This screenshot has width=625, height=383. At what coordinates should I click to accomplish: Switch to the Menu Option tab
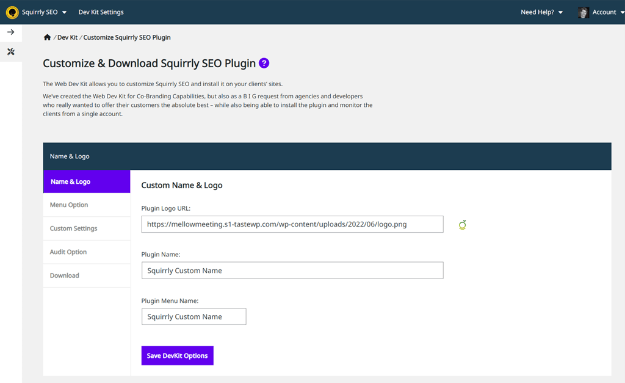click(x=87, y=205)
